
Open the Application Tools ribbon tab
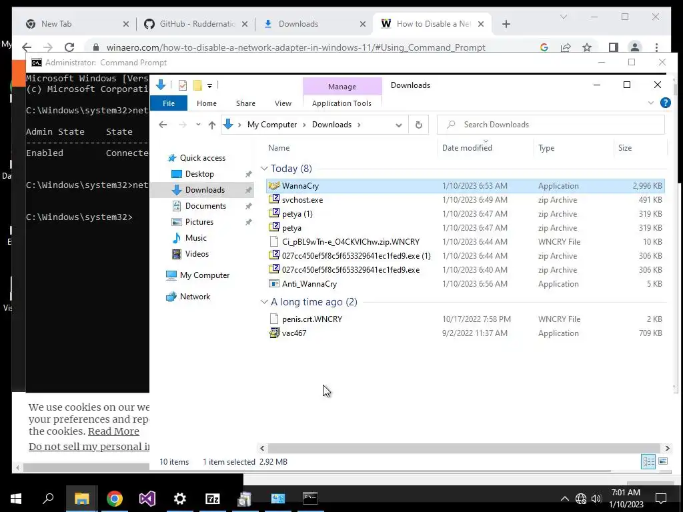[x=342, y=103]
